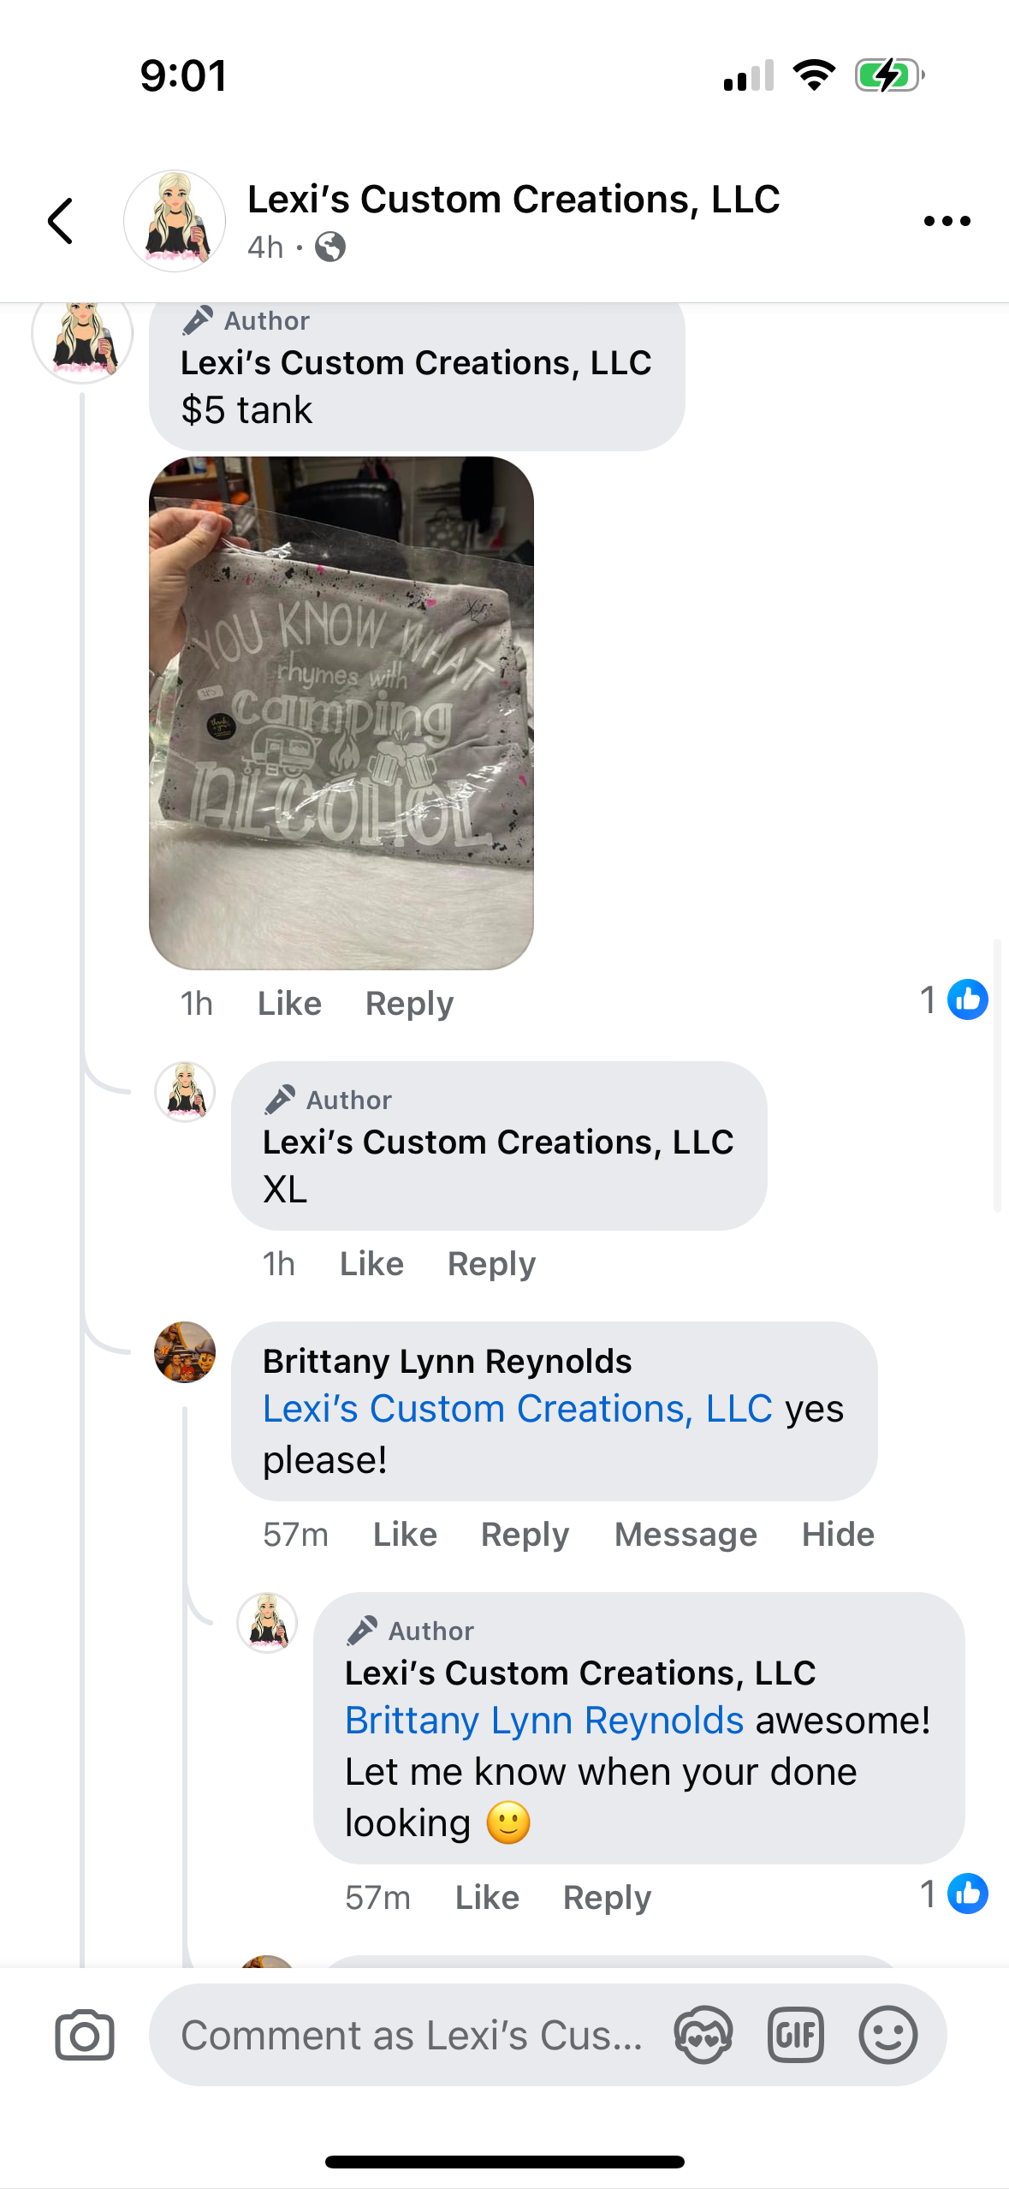Viewport: 1009px width, 2189px height.
Task: Tap the 'Comment as Lexi's Cus...' field
Action: (411, 2035)
